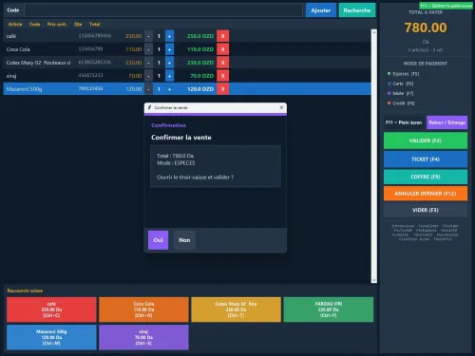Select Carte (F6) payment mode

400,84
